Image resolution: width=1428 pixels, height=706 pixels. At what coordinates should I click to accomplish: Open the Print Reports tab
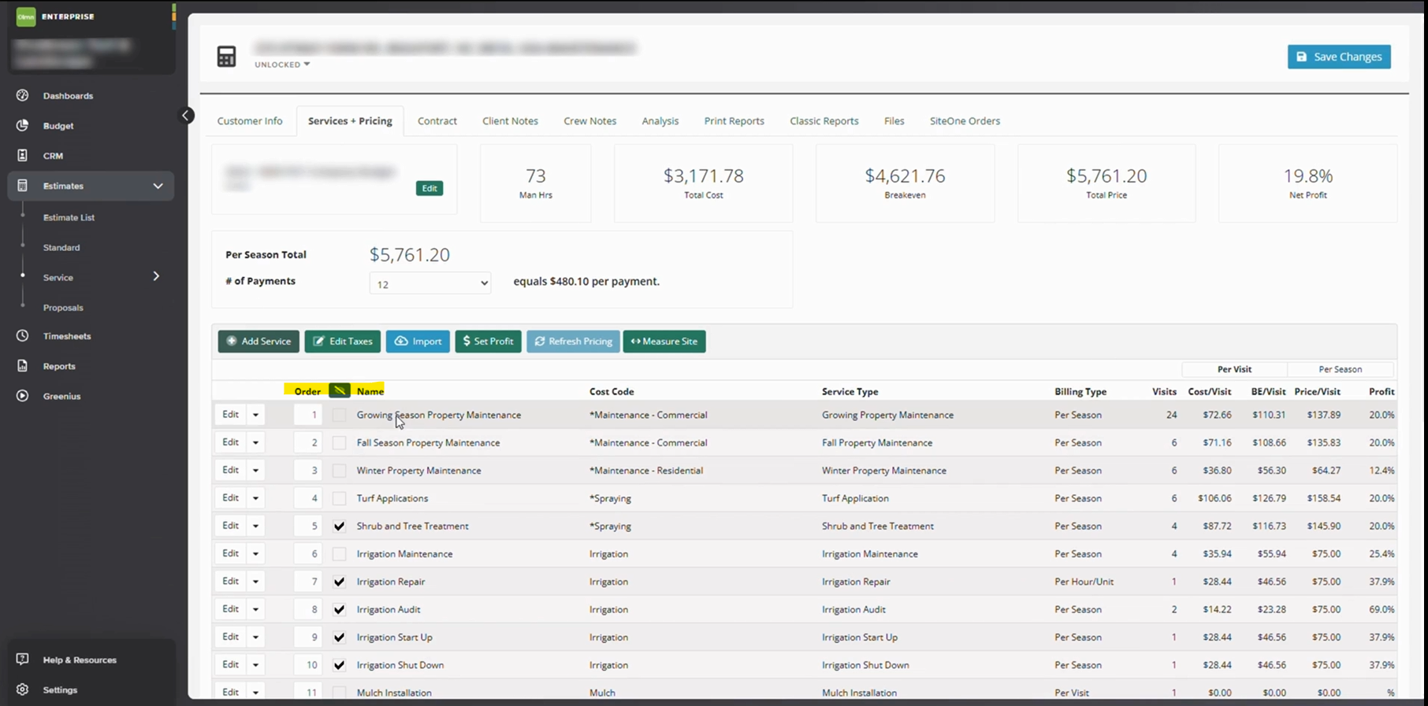734,120
